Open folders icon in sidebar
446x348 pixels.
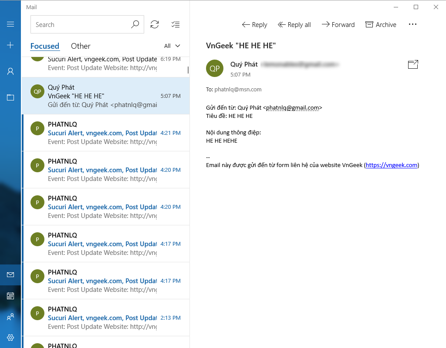[10, 97]
